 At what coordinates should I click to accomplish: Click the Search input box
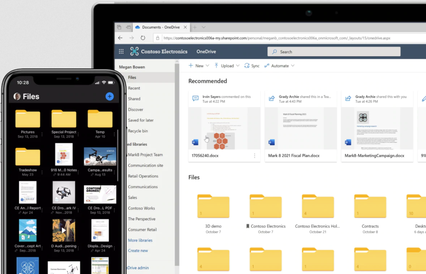point(334,52)
